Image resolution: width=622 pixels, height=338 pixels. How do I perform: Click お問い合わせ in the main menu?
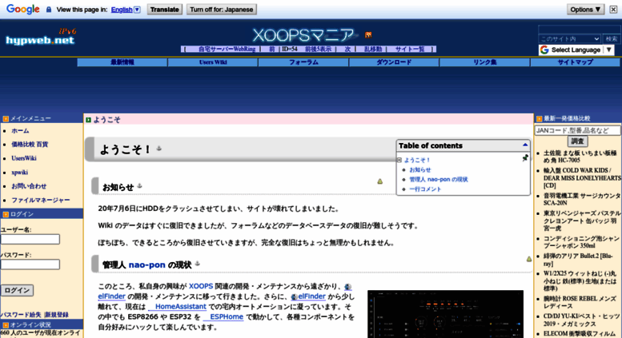[29, 186]
